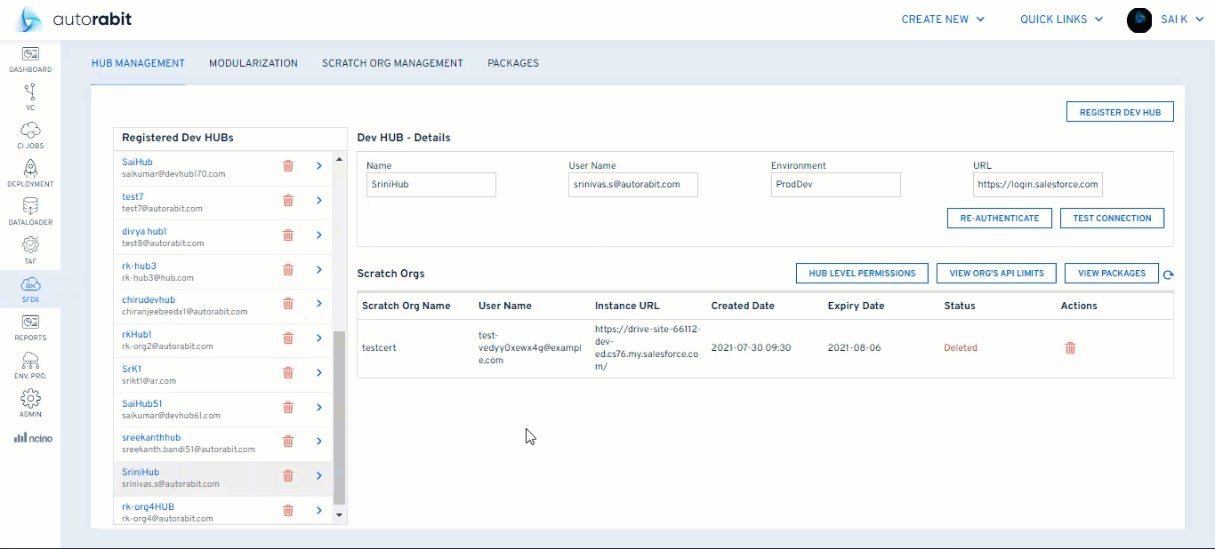Expand details arrow for test7 hub
The width and height of the screenshot is (1215, 549).
click(318, 201)
